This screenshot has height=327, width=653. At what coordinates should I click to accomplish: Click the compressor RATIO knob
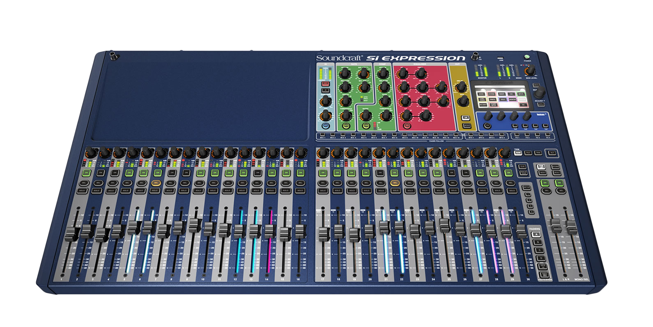(366, 115)
